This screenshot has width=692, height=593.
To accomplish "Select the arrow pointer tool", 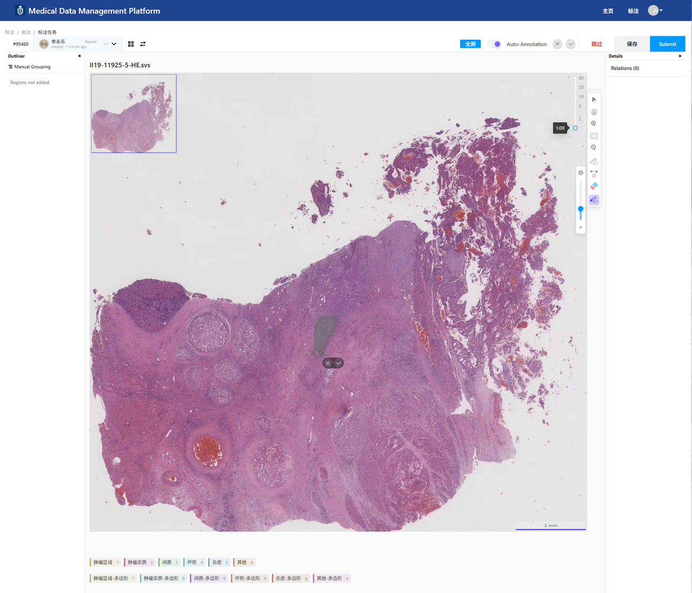I will point(594,100).
